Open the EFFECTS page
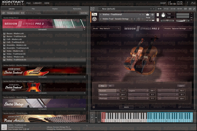This screenshot has height=131, width=197. [x=158, y=107]
